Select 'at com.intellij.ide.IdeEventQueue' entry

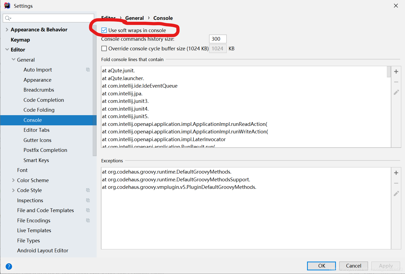tap(140, 86)
